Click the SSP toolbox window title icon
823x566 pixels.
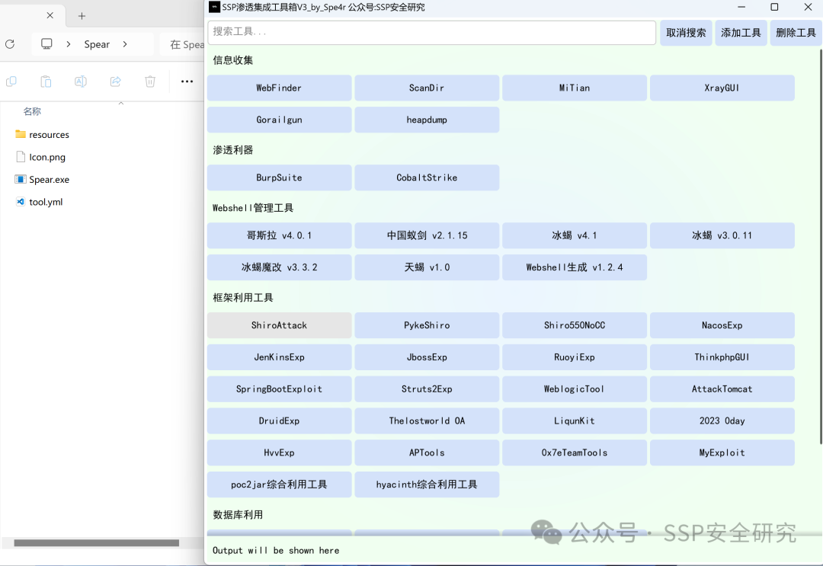[214, 7]
